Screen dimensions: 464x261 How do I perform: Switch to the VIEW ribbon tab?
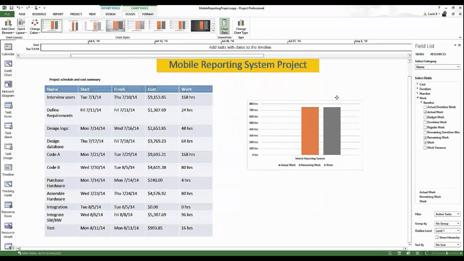(x=92, y=14)
